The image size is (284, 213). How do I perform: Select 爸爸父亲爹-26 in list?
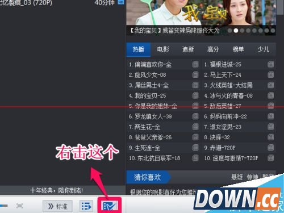coord(150,137)
